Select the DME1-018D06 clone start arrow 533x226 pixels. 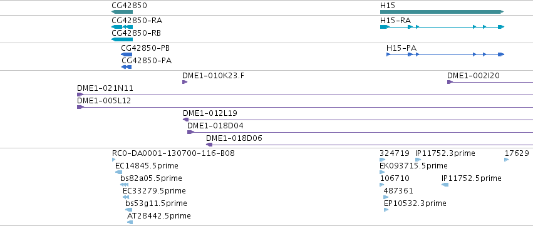pyautogui.click(x=209, y=145)
